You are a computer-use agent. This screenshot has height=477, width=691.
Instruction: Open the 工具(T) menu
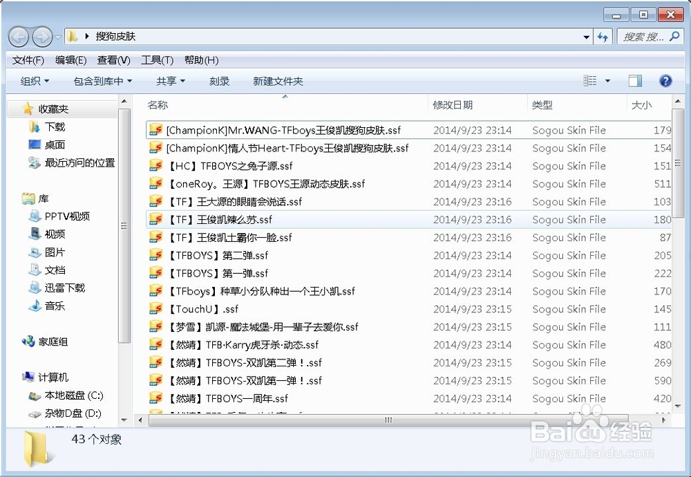(x=157, y=60)
